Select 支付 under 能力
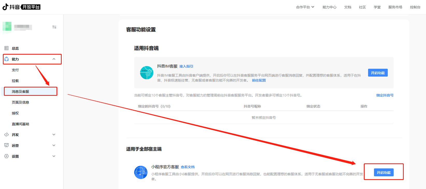Screen dimensions: 426x189 (15, 70)
